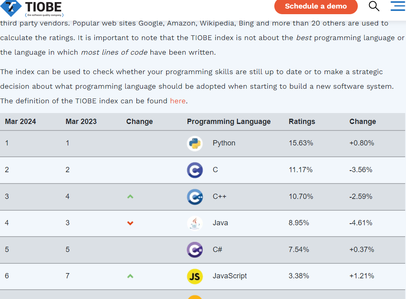406x299 pixels.
Task: Click the Programming Language column header
Action: coord(229,122)
